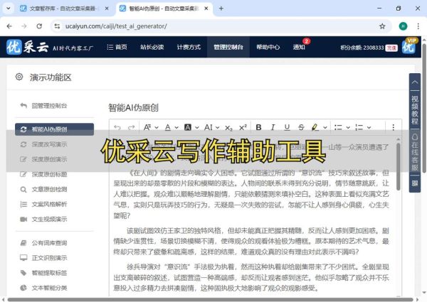
Task: Open the font size dropdown
Action: 151,127
